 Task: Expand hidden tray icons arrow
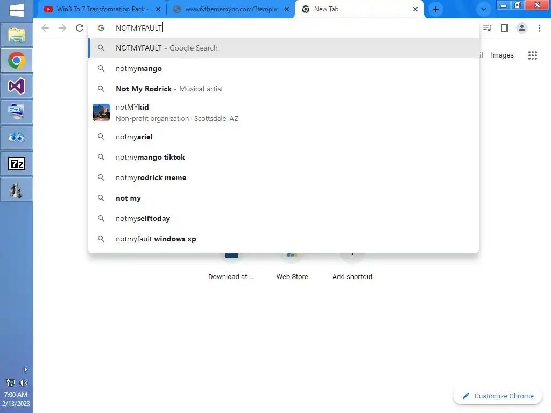(x=25, y=369)
